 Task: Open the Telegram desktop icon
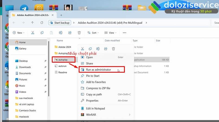click(24, 8)
